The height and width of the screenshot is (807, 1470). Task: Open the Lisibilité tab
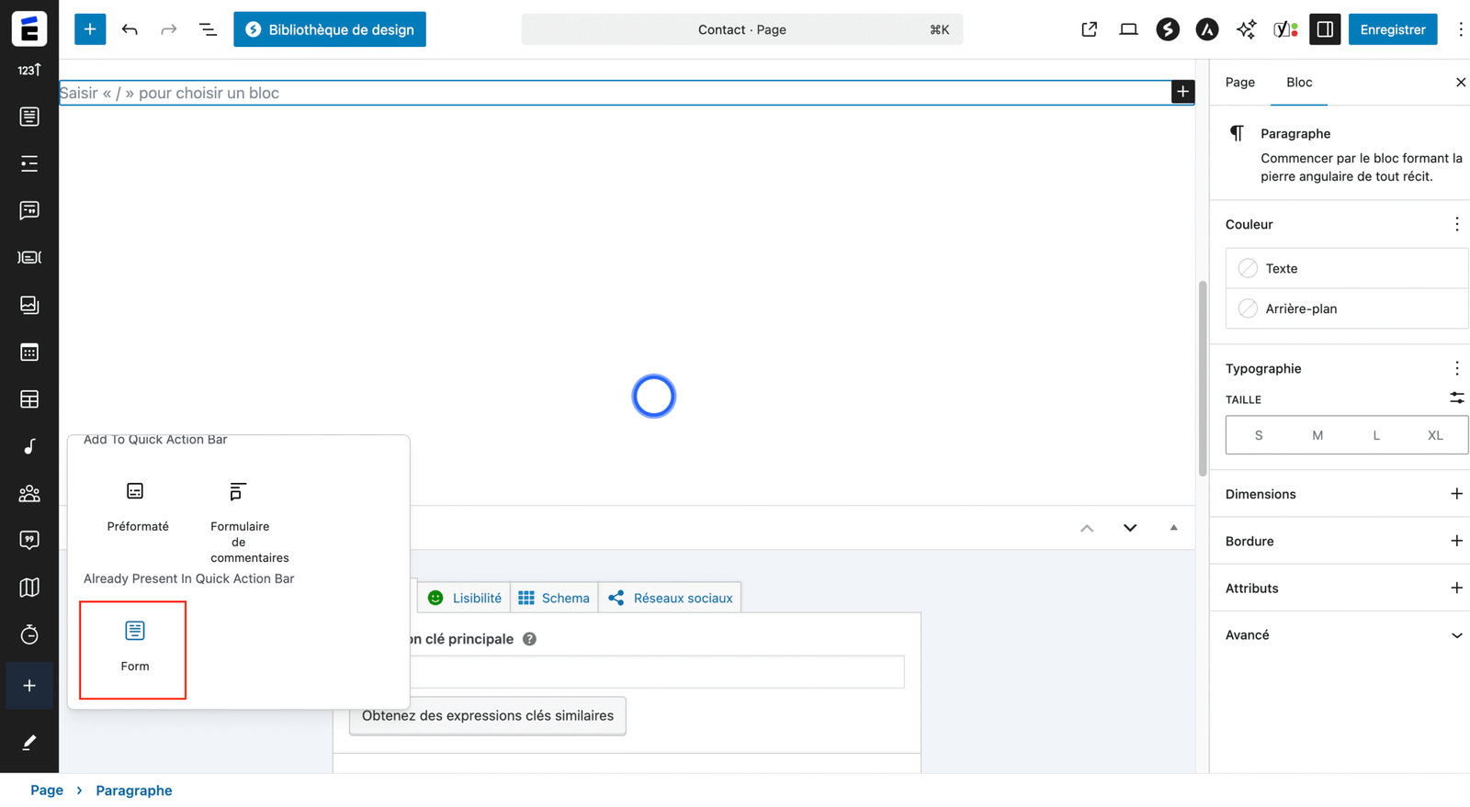[x=465, y=598]
